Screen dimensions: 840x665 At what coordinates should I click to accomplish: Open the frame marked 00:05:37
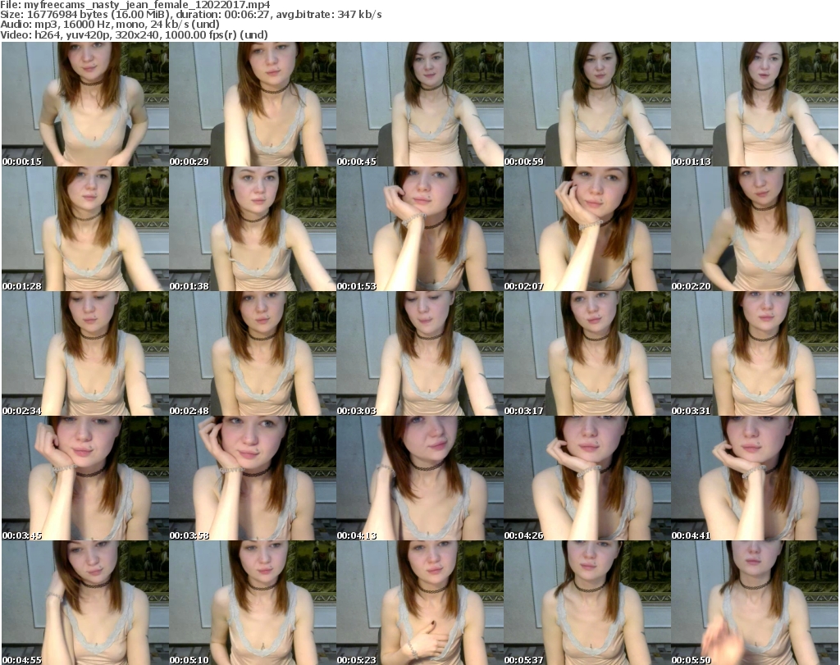pos(587,603)
